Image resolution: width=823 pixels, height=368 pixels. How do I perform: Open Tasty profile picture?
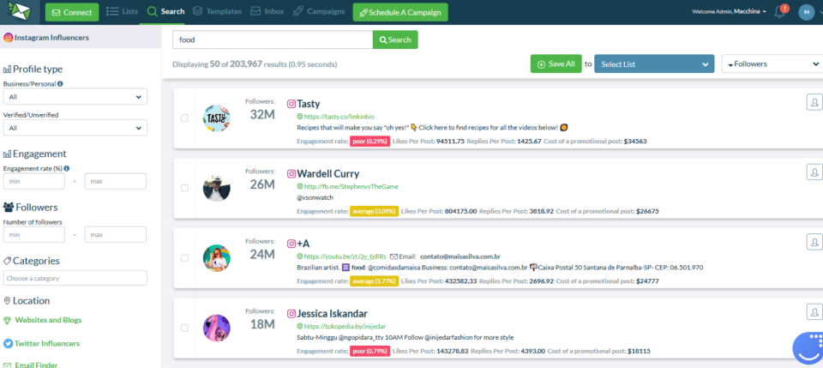(216, 118)
